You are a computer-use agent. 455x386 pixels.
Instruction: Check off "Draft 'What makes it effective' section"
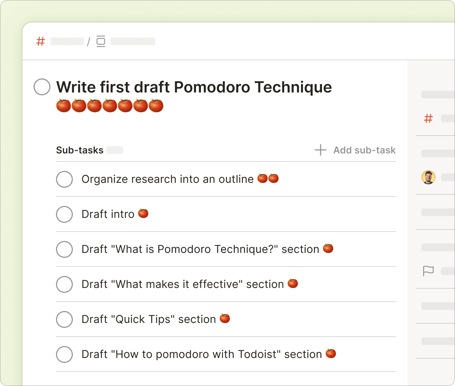[64, 284]
